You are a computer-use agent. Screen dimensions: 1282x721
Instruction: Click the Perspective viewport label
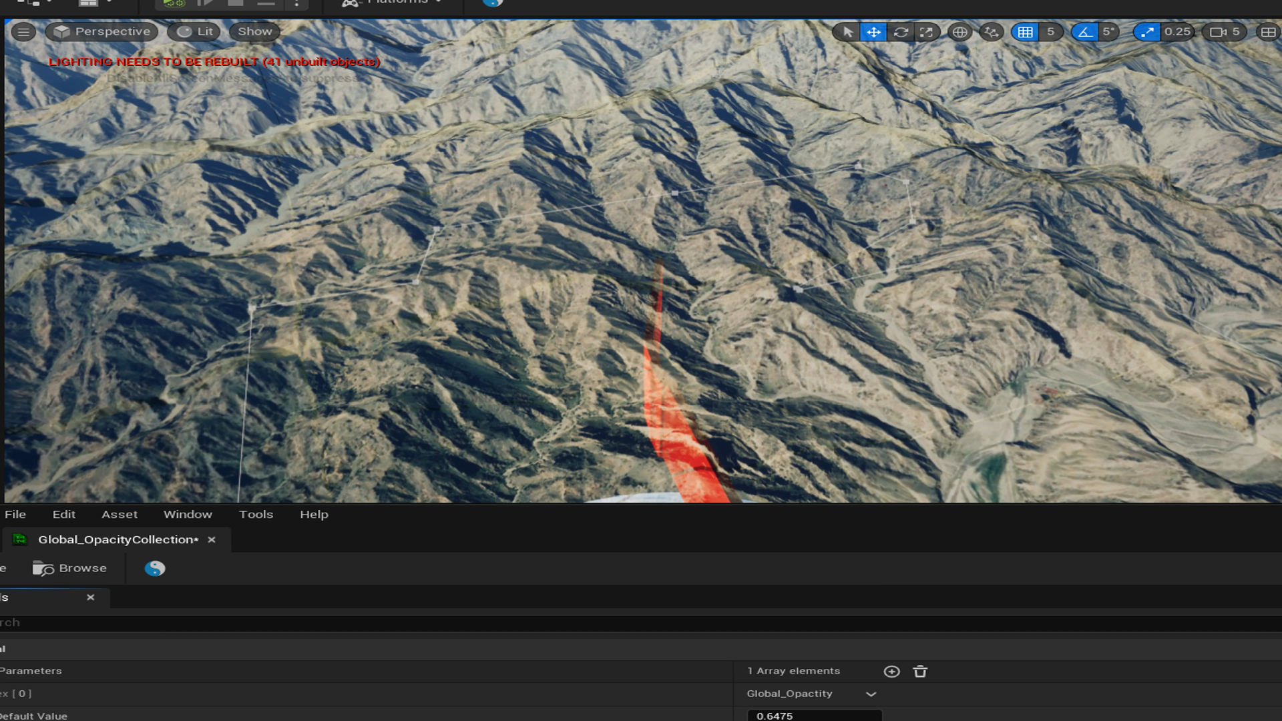pyautogui.click(x=101, y=31)
